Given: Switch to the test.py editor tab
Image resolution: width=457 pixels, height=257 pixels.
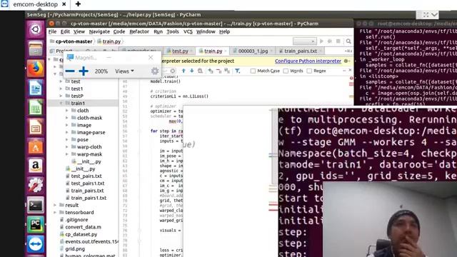Looking at the screenshot, I should pyautogui.click(x=180, y=51).
